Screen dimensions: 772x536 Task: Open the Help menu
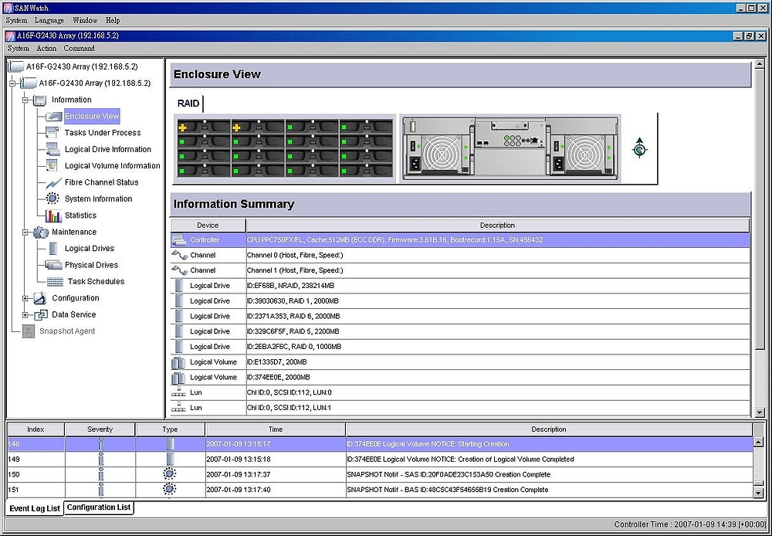point(113,20)
